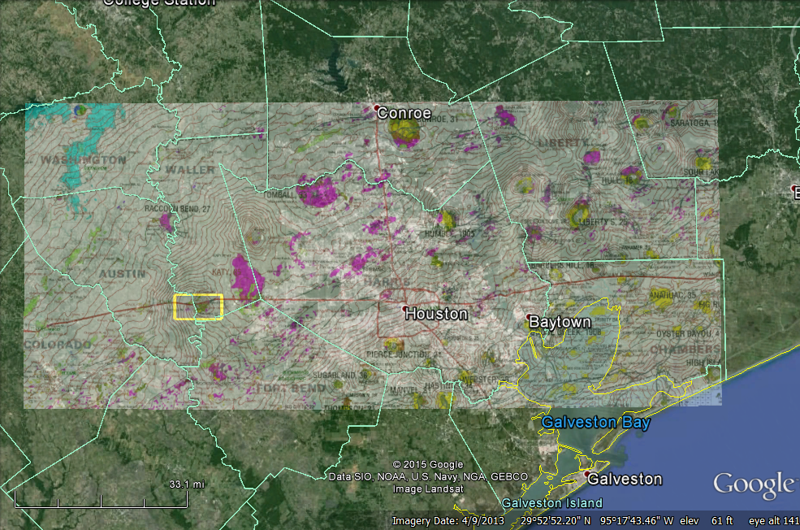This screenshot has width=800, height=530.
Task: Click the Galveston Bay label
Action: 596,422
